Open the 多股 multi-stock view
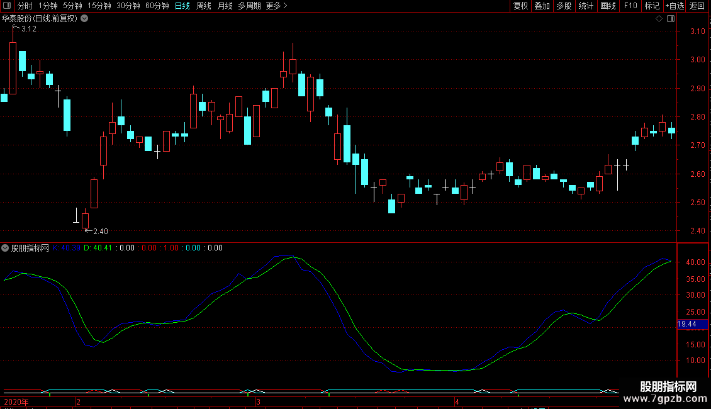Screen dimensions: 711x409 click(564, 6)
